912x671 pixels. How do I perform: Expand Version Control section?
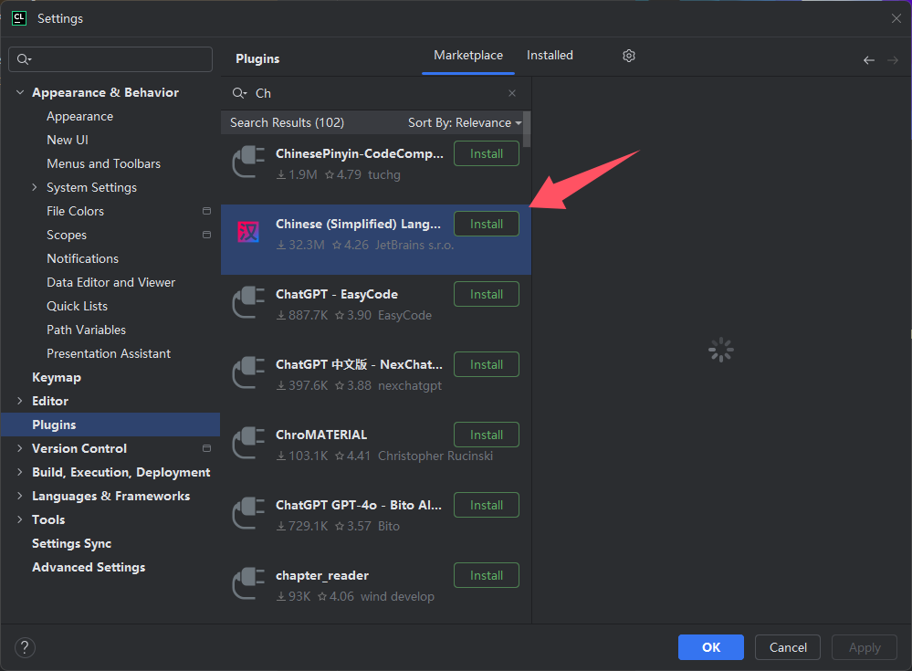[20, 448]
